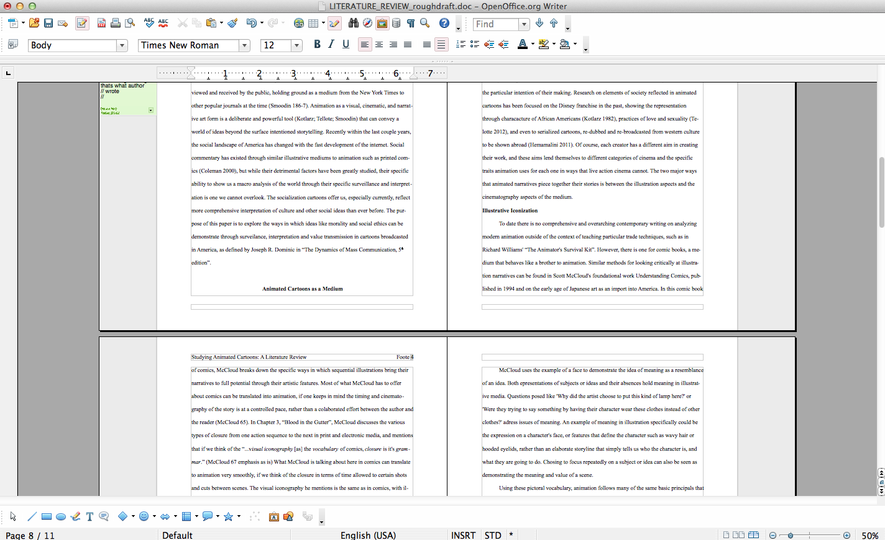Find next with down arrow icon
The width and height of the screenshot is (885, 540).
(x=539, y=24)
